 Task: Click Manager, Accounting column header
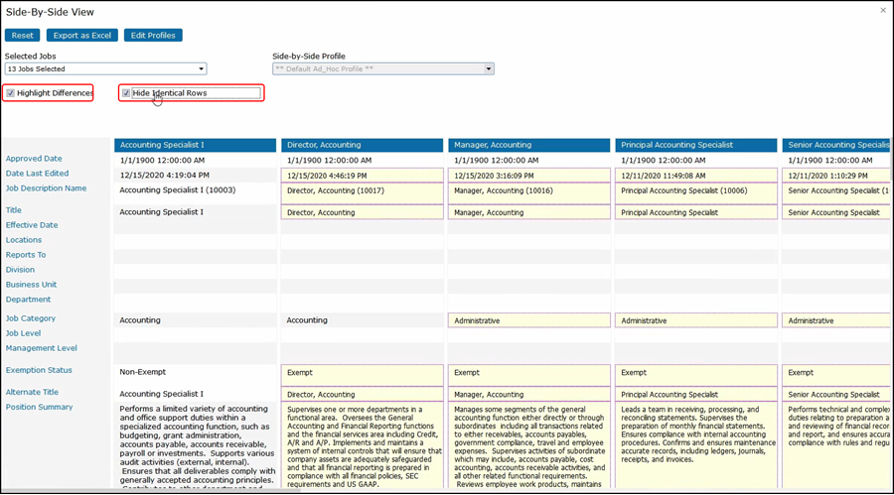(x=528, y=145)
